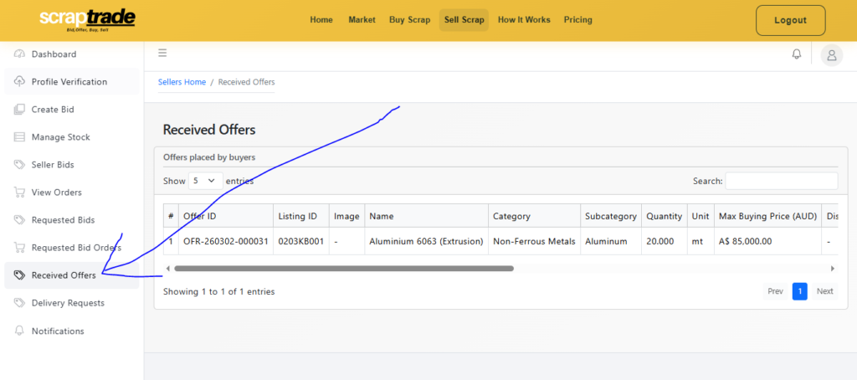
Task: Open Buy Scrap in top navigation
Action: pyautogui.click(x=410, y=20)
